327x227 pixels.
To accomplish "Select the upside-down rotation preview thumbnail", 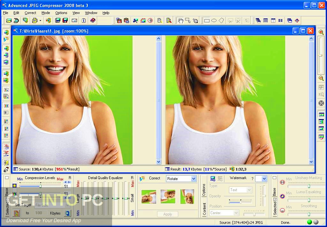I will point(187,197).
